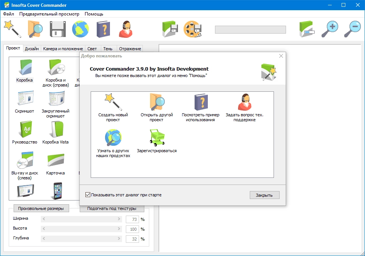
Task: Open the Файл menu
Action: (8, 14)
